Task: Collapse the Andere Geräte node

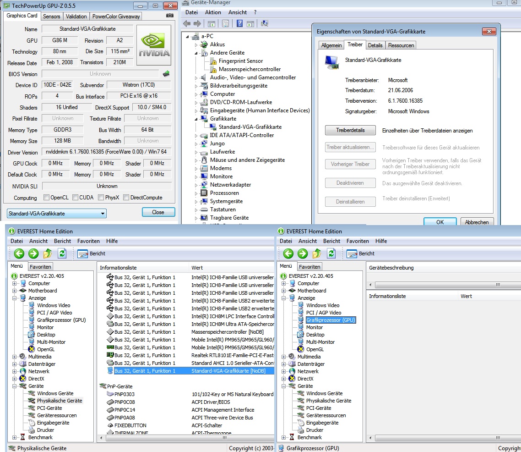Action: [x=196, y=53]
